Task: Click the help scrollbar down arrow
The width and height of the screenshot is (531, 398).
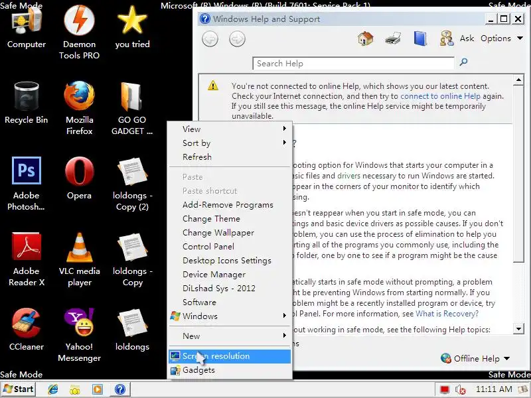Action: click(x=518, y=328)
